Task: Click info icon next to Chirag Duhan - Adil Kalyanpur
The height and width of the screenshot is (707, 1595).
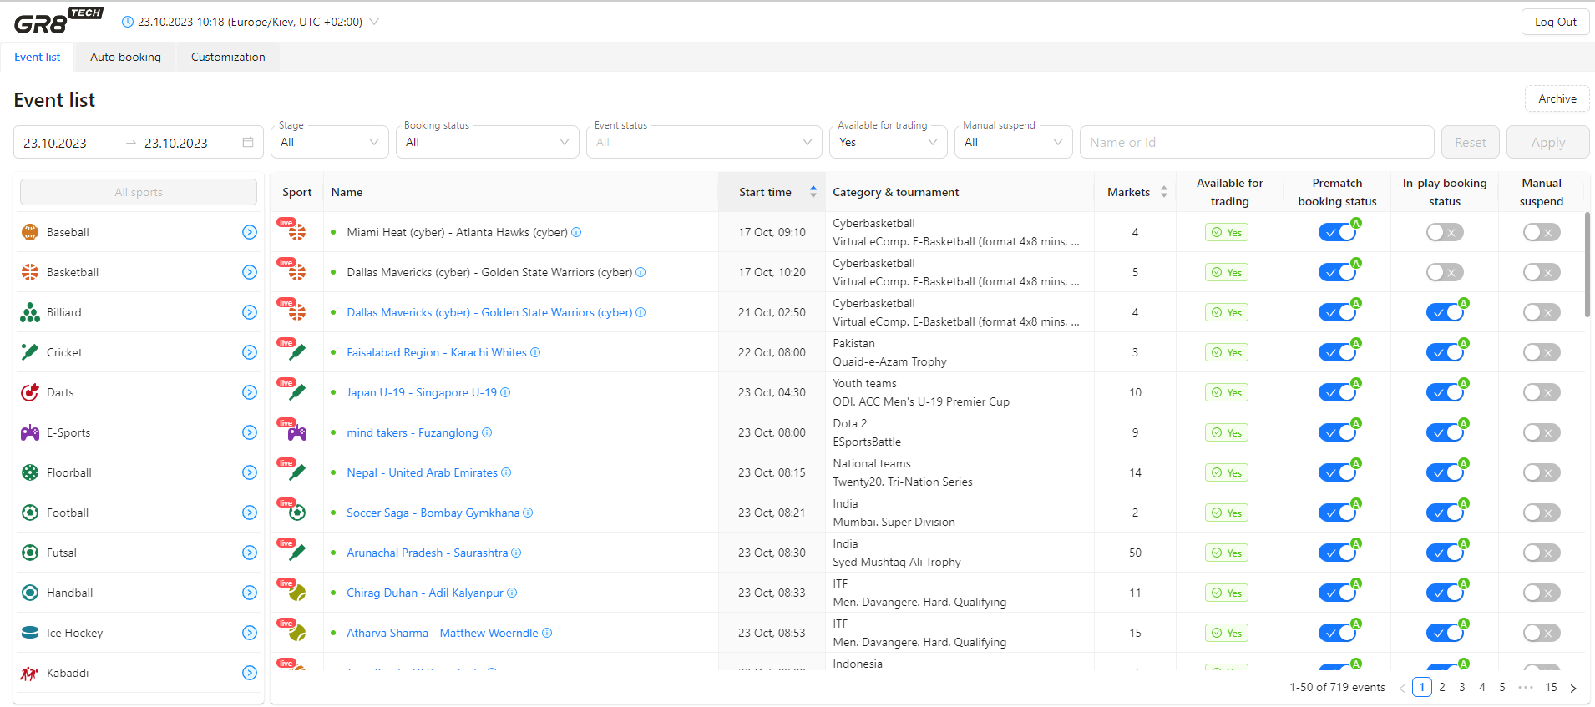Action: (x=512, y=593)
